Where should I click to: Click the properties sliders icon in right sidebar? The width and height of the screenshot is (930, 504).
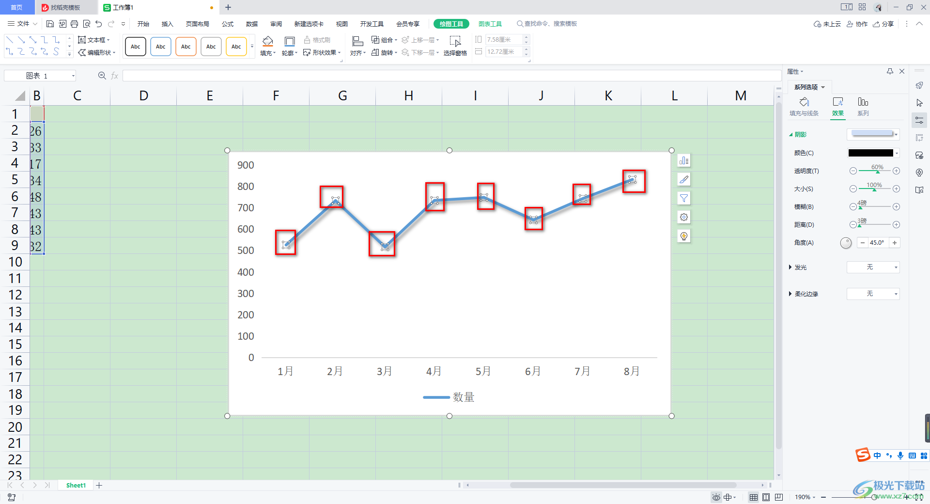pyautogui.click(x=919, y=120)
